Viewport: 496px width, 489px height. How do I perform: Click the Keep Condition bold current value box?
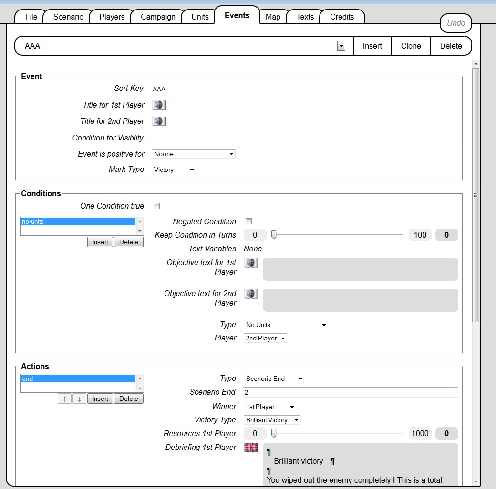pyautogui.click(x=447, y=235)
